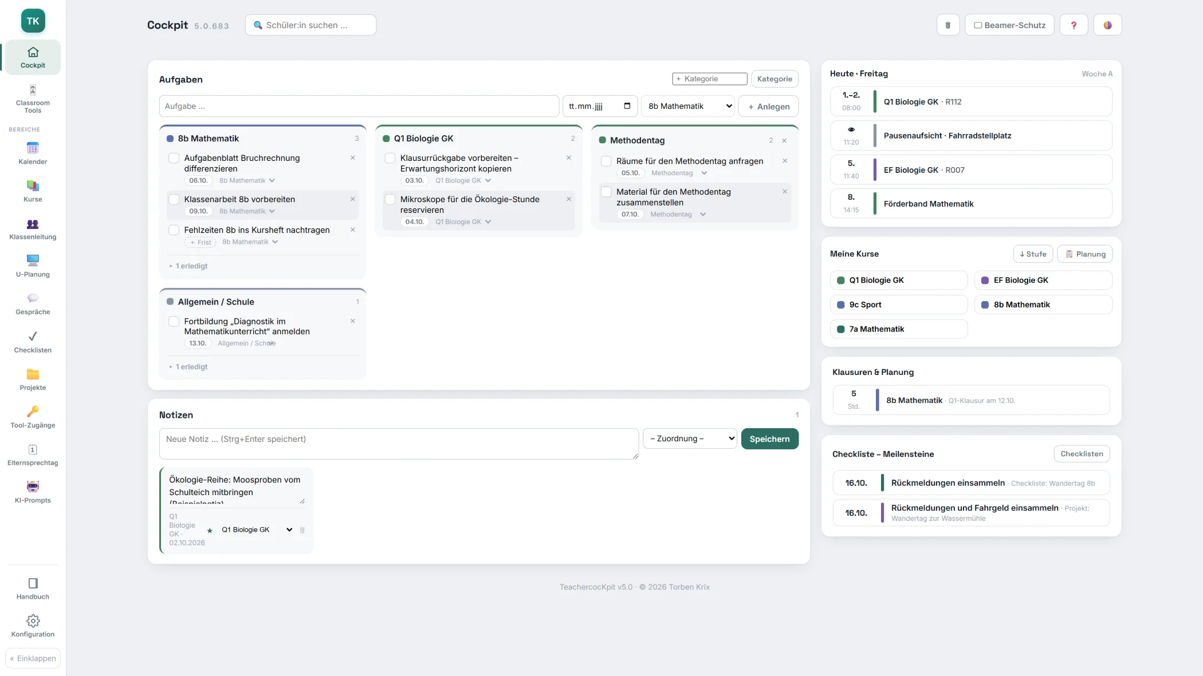Click the color theme icon top right
1203x676 pixels.
click(x=1107, y=25)
